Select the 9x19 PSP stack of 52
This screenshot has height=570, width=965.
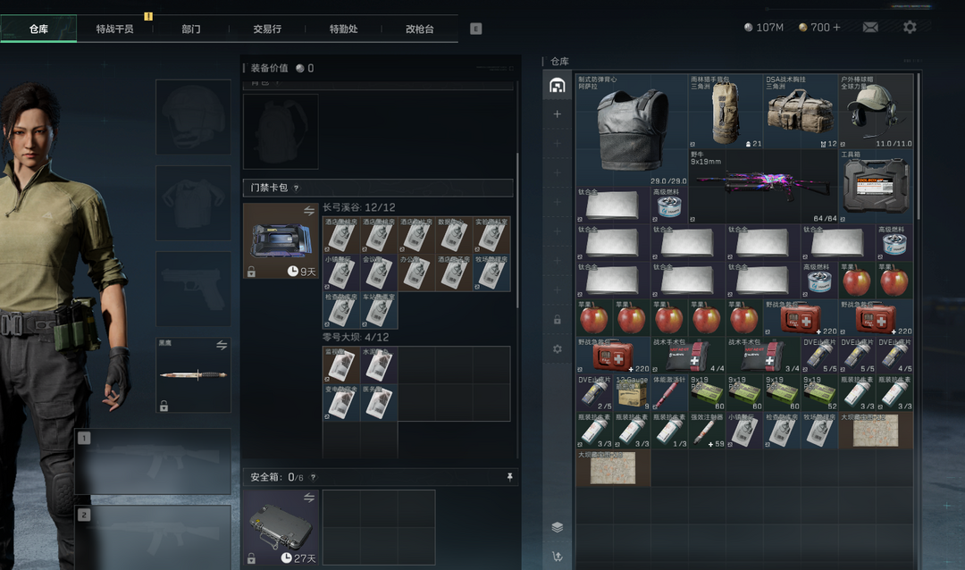point(819,393)
